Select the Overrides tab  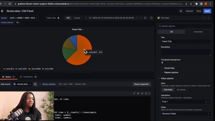198,32
